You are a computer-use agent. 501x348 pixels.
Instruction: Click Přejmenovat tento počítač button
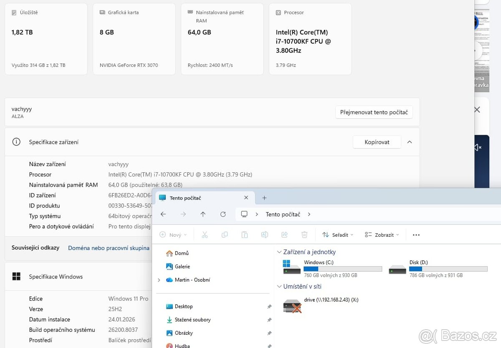tap(374, 112)
